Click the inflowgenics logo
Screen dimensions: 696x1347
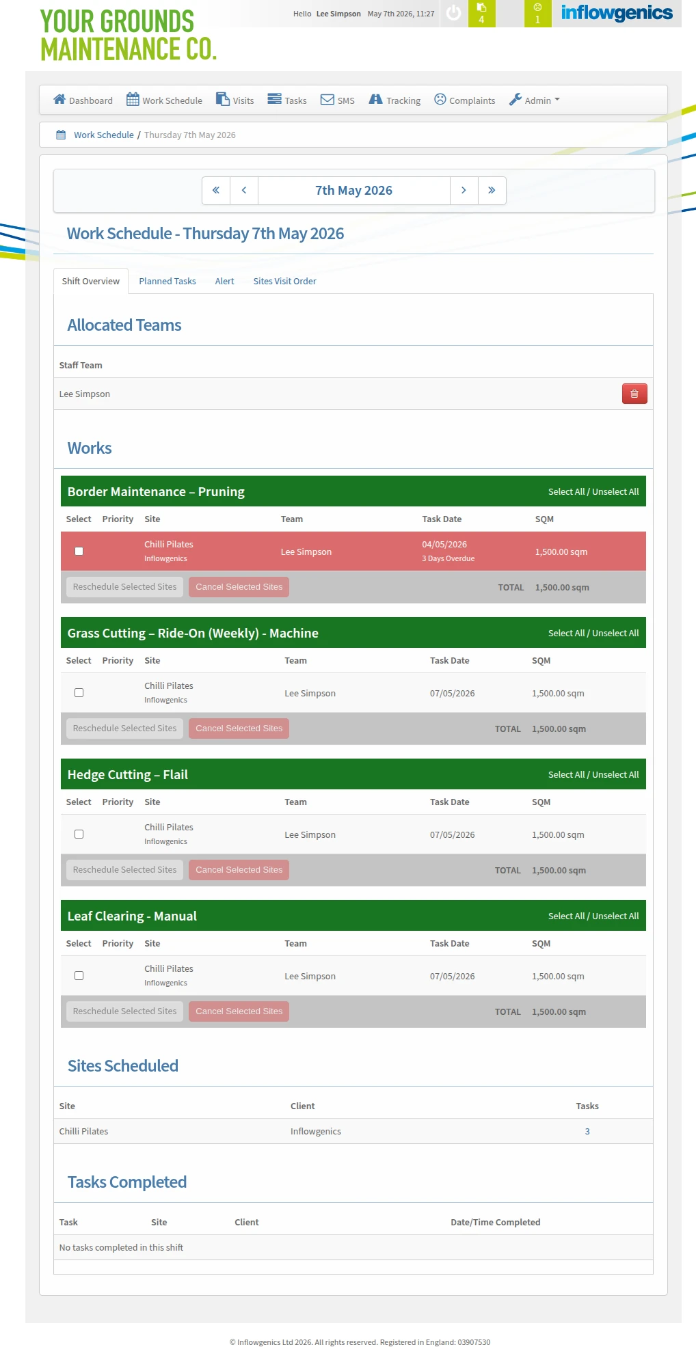coord(617,13)
